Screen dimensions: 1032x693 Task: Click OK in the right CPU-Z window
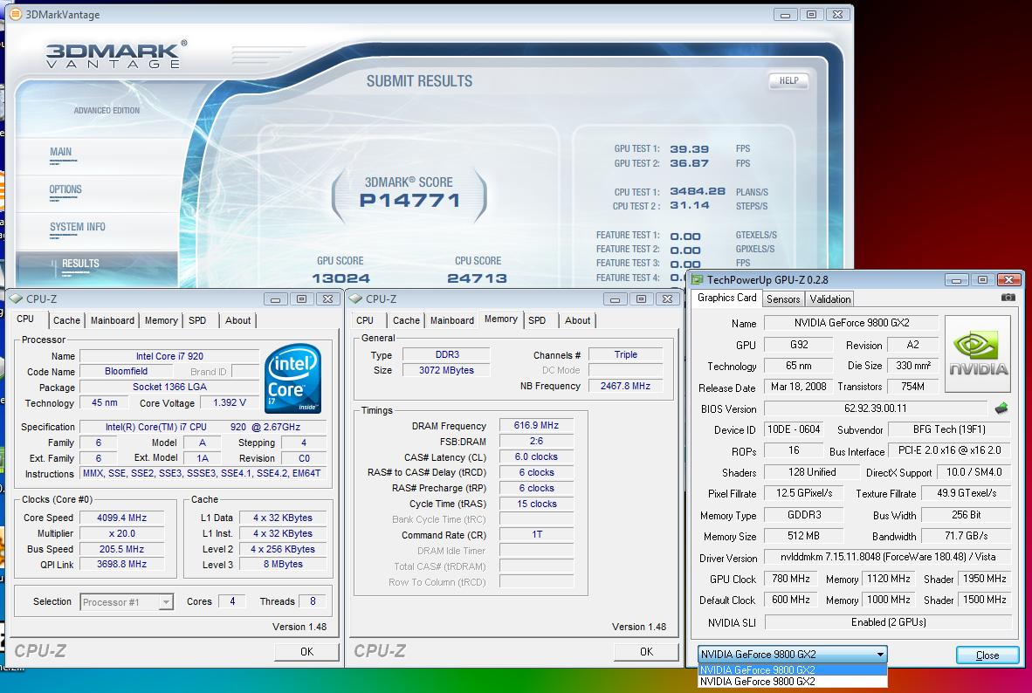pyautogui.click(x=646, y=651)
